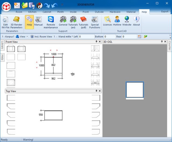This screenshot has width=172, height=142.
Task: Open the Manual from Support group
Action: click(38, 21)
